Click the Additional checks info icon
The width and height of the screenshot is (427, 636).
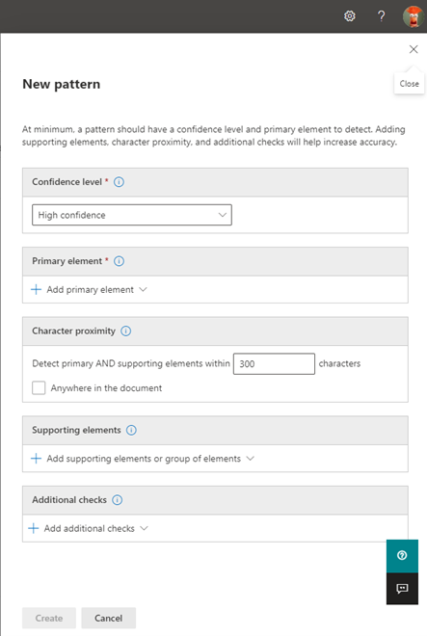tap(118, 500)
